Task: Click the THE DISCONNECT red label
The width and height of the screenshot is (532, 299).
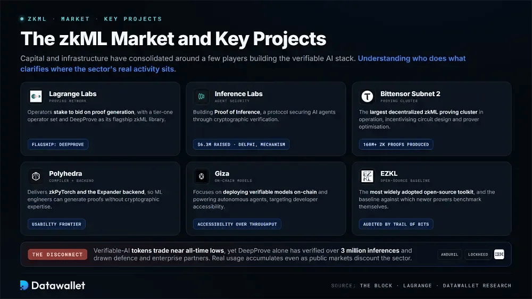Action: (x=57, y=254)
